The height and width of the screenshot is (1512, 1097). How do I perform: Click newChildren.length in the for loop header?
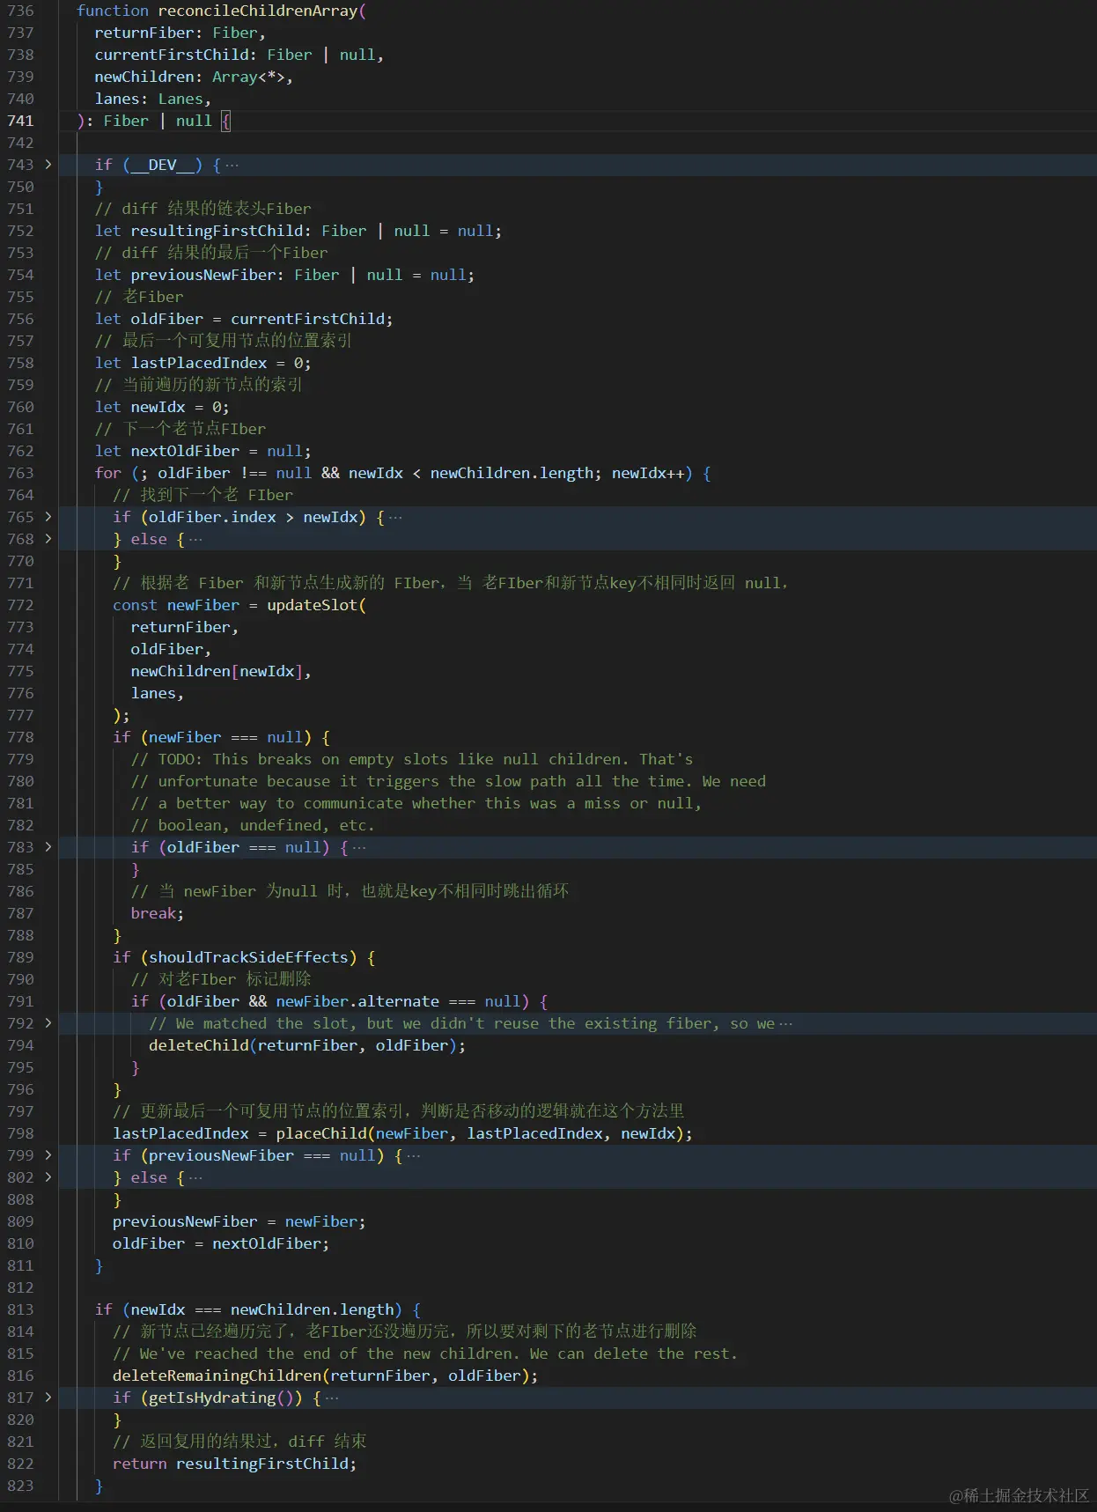point(512,473)
